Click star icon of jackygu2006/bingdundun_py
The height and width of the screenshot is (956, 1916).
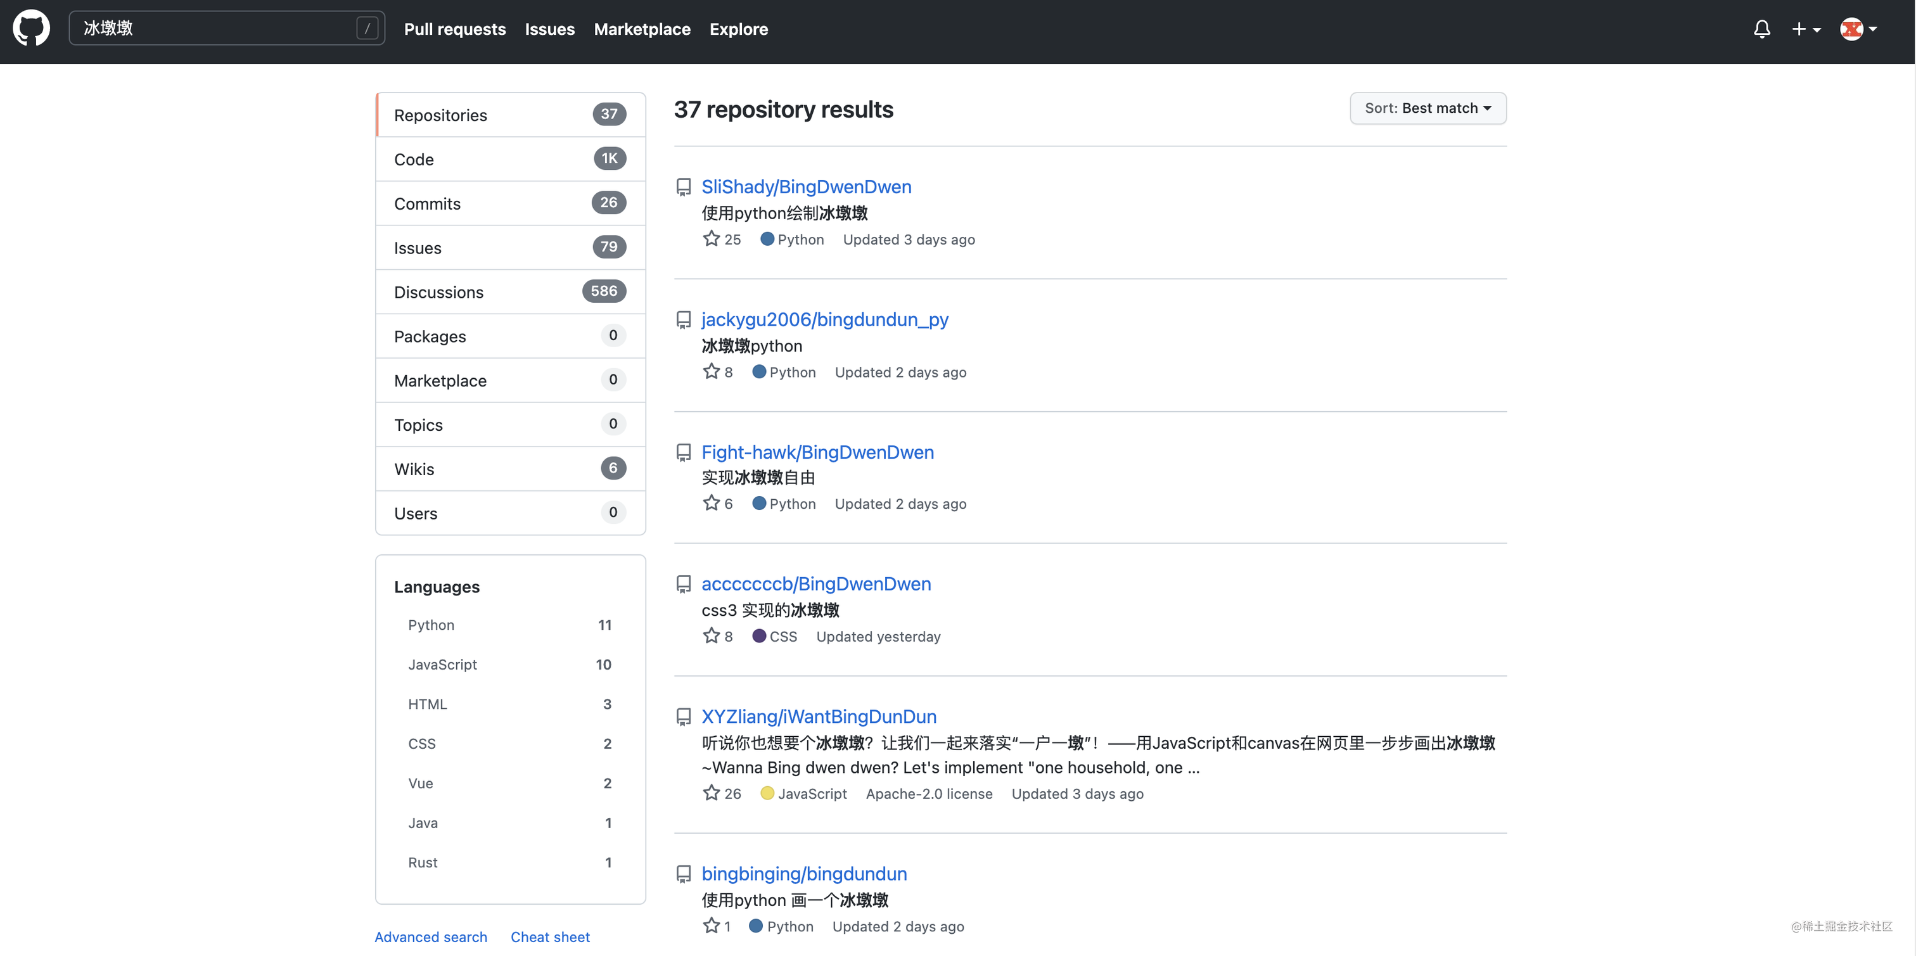[x=711, y=371]
